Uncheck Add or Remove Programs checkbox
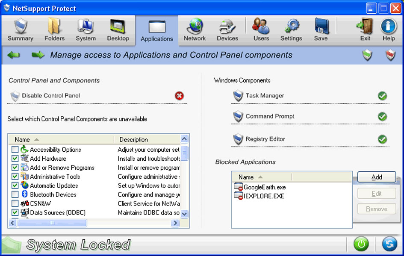This screenshot has width=404, height=256. [x=15, y=168]
